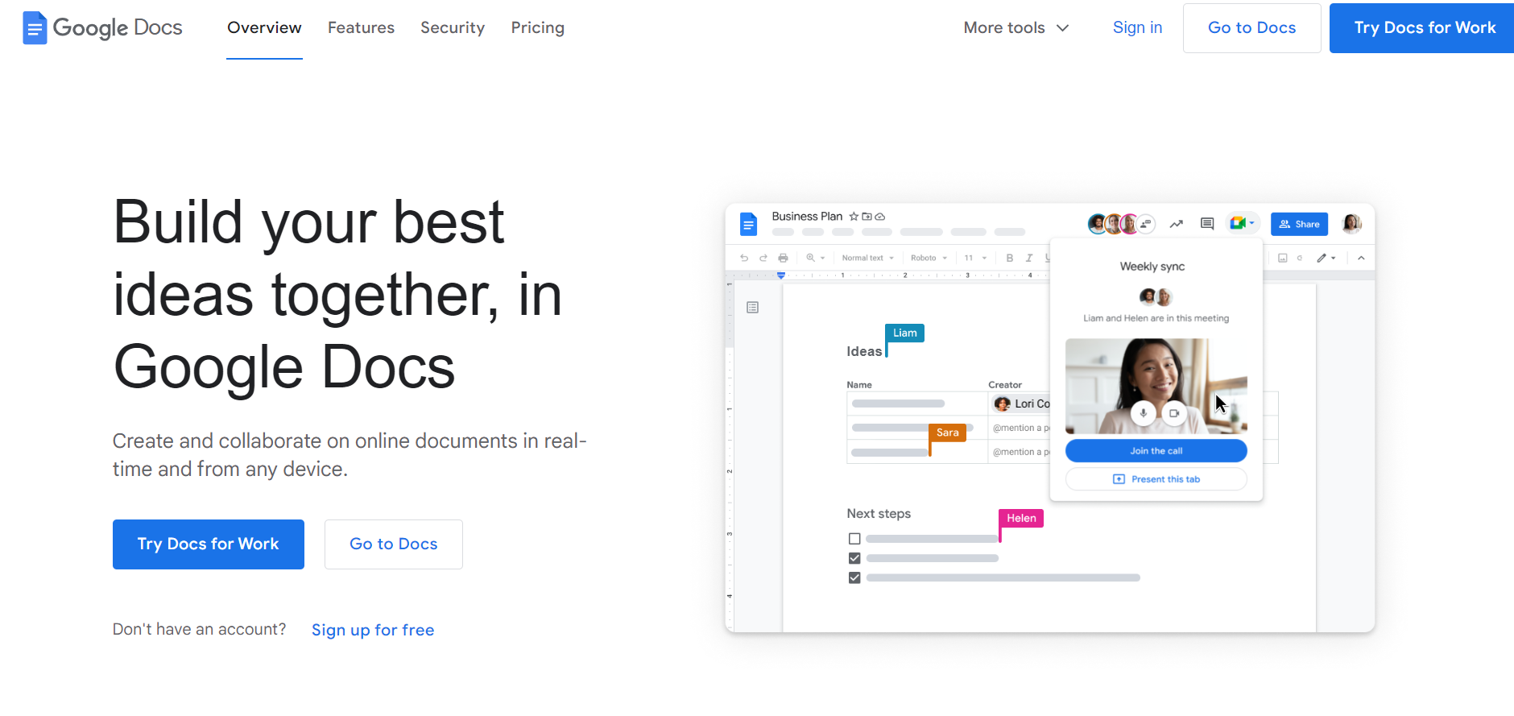Click the Weekly sync meeting title
The height and width of the screenshot is (716, 1514).
[1152, 267]
